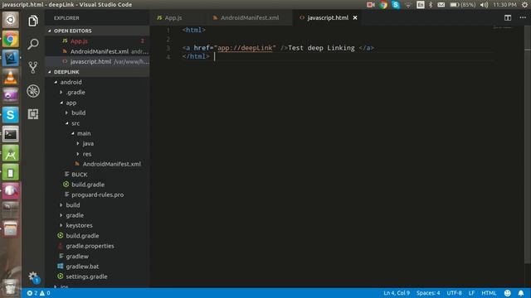Viewport: 531px width, 298px height.
Task: Open proguard-rules.pro file
Action: [97, 195]
